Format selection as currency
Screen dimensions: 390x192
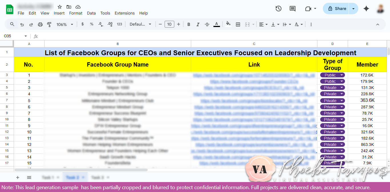click(x=83, y=24)
